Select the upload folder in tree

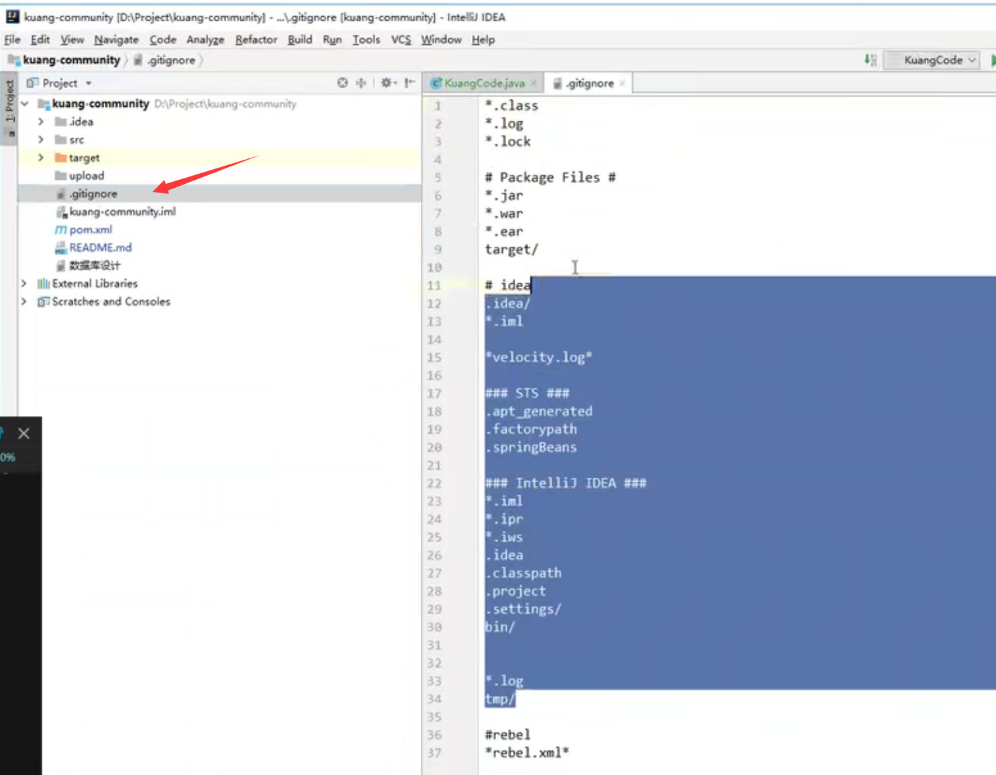[87, 176]
